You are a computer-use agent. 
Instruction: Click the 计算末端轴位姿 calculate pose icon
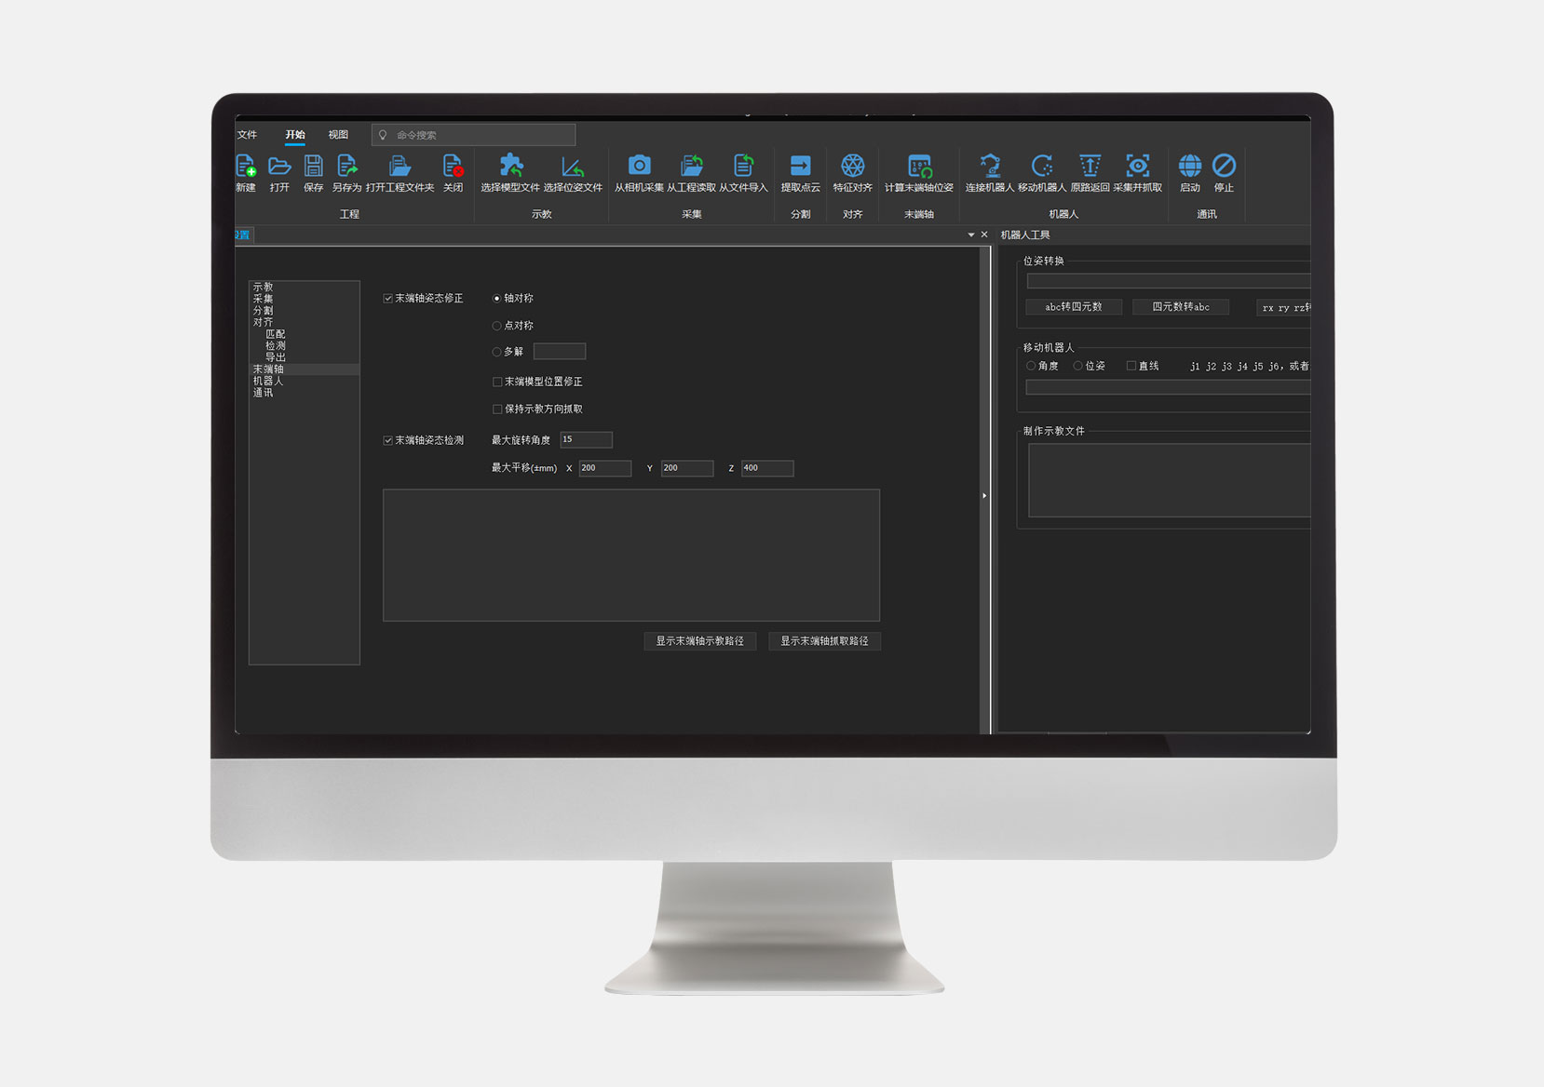(x=918, y=167)
